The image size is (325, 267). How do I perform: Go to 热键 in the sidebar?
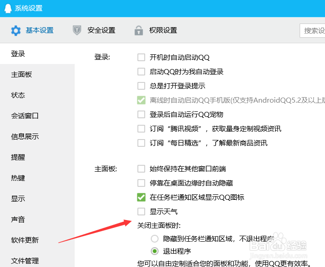pyautogui.click(x=37, y=178)
